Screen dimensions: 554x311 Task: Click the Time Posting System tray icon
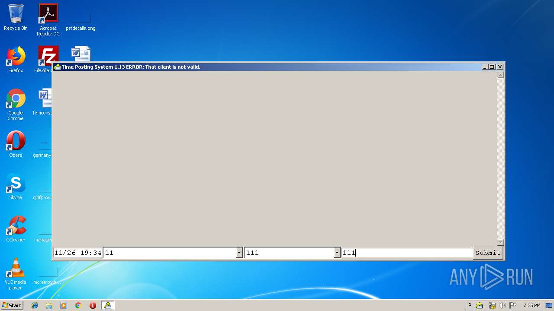[479, 305]
